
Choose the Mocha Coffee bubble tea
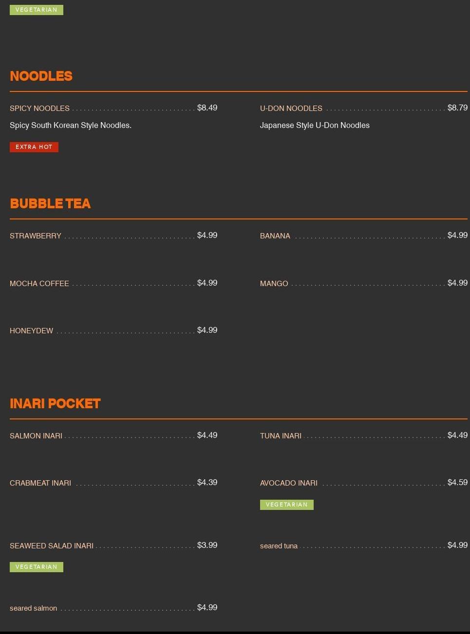39,284
